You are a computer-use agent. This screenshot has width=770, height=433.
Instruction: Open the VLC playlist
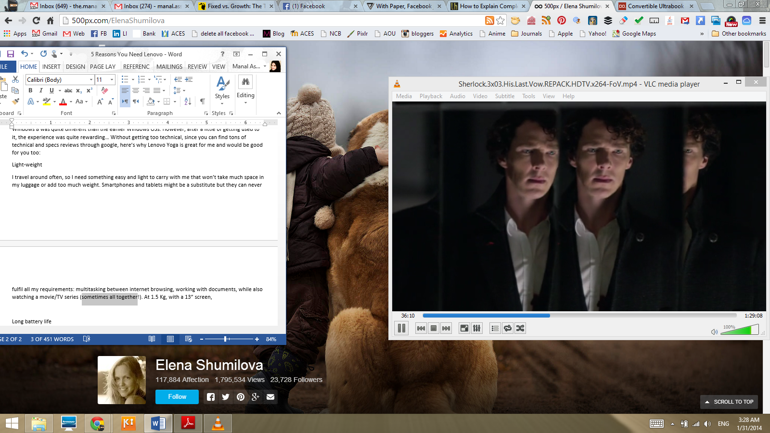(495, 328)
